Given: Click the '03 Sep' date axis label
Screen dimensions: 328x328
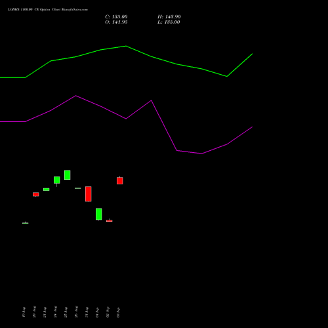Looking at the screenshot, I should [118, 312].
